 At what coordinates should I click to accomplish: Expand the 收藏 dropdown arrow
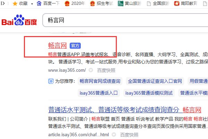point(32,4)
